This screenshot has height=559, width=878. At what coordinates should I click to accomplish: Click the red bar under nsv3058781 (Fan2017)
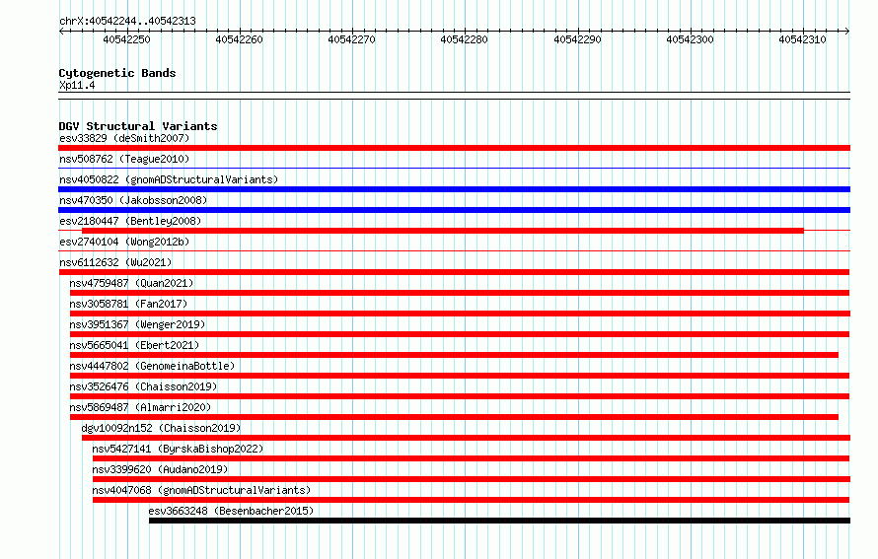point(461,314)
